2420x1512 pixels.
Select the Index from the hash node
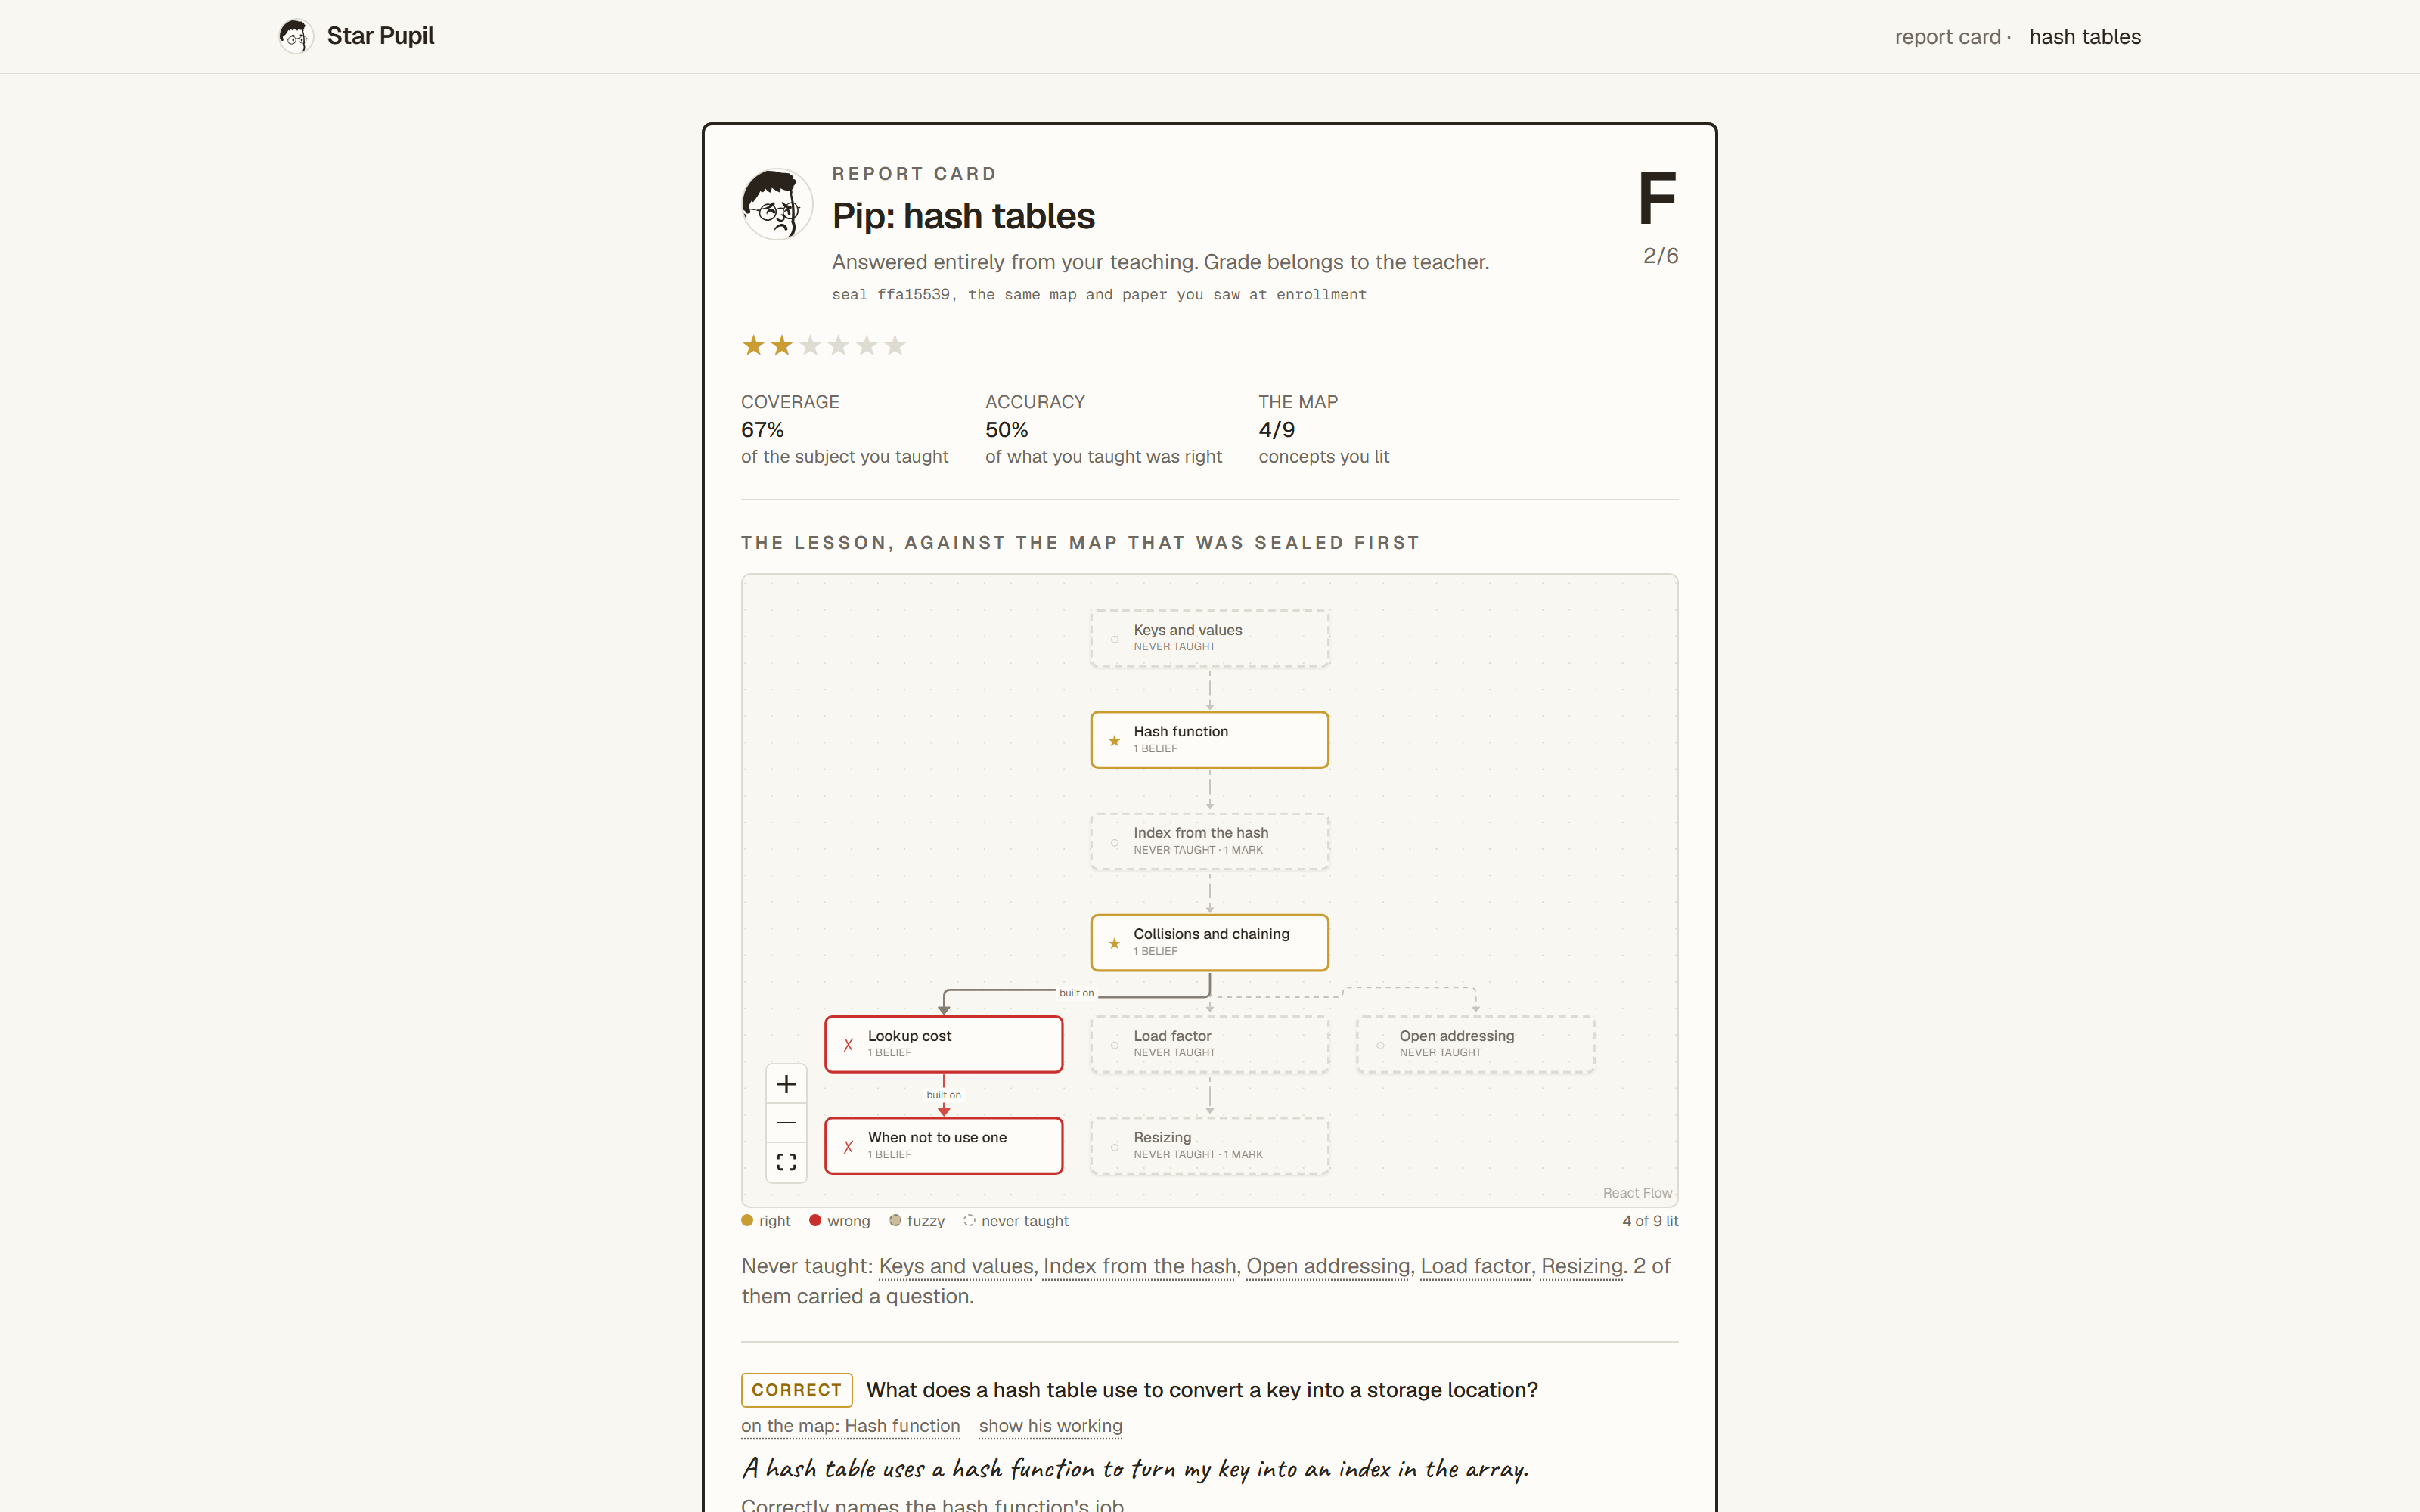point(1209,841)
